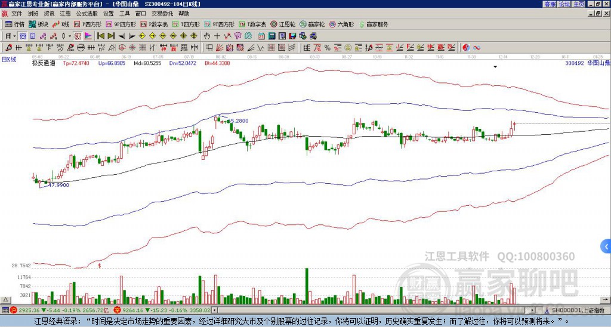Open the 帮助 menu
The width and height of the screenshot is (611, 327).
[184, 14]
